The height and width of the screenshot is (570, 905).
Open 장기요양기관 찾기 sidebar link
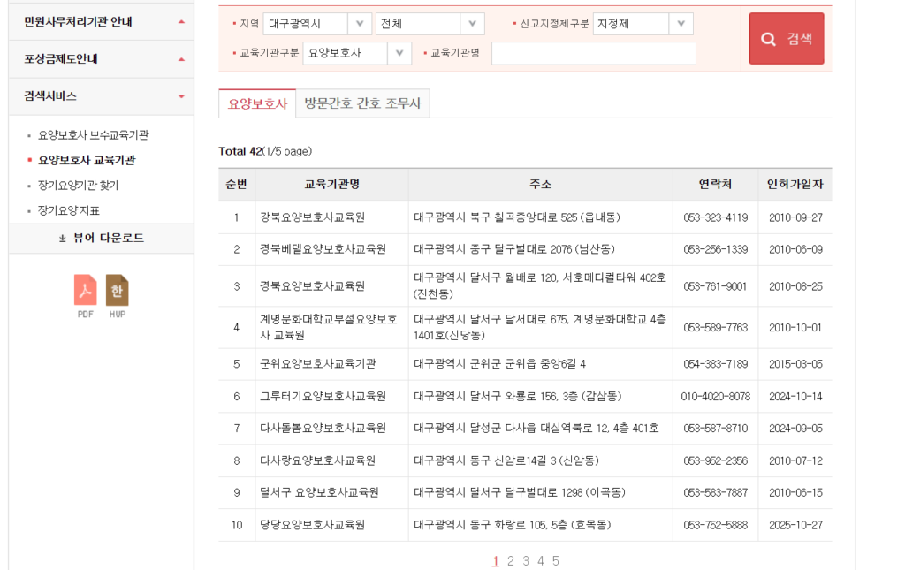pos(78,186)
